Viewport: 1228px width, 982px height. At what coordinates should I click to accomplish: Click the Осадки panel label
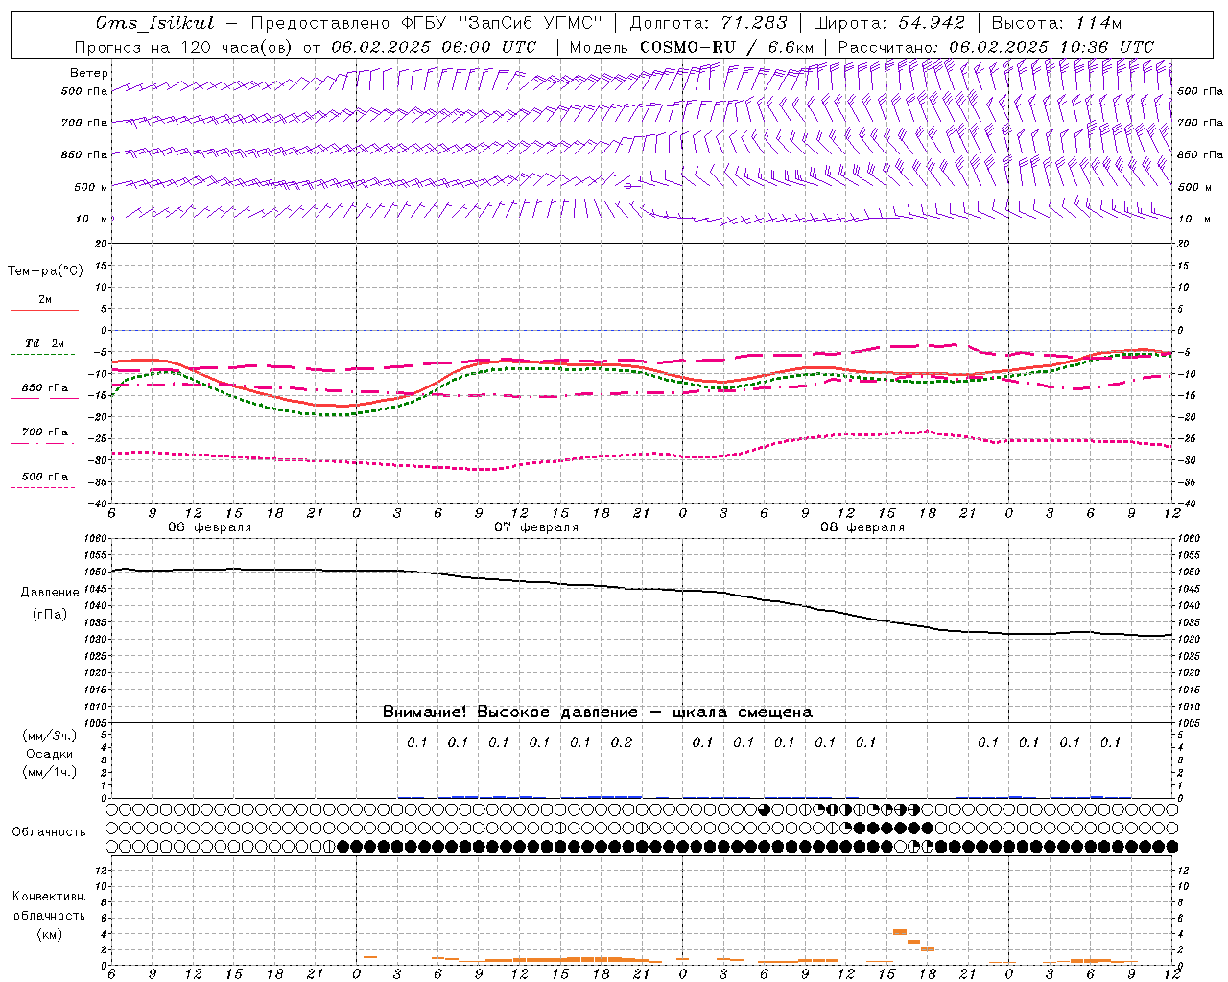50,754
